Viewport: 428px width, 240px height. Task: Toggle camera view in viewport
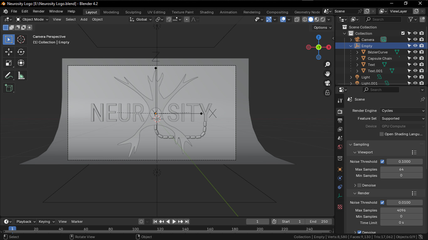pos(327,83)
